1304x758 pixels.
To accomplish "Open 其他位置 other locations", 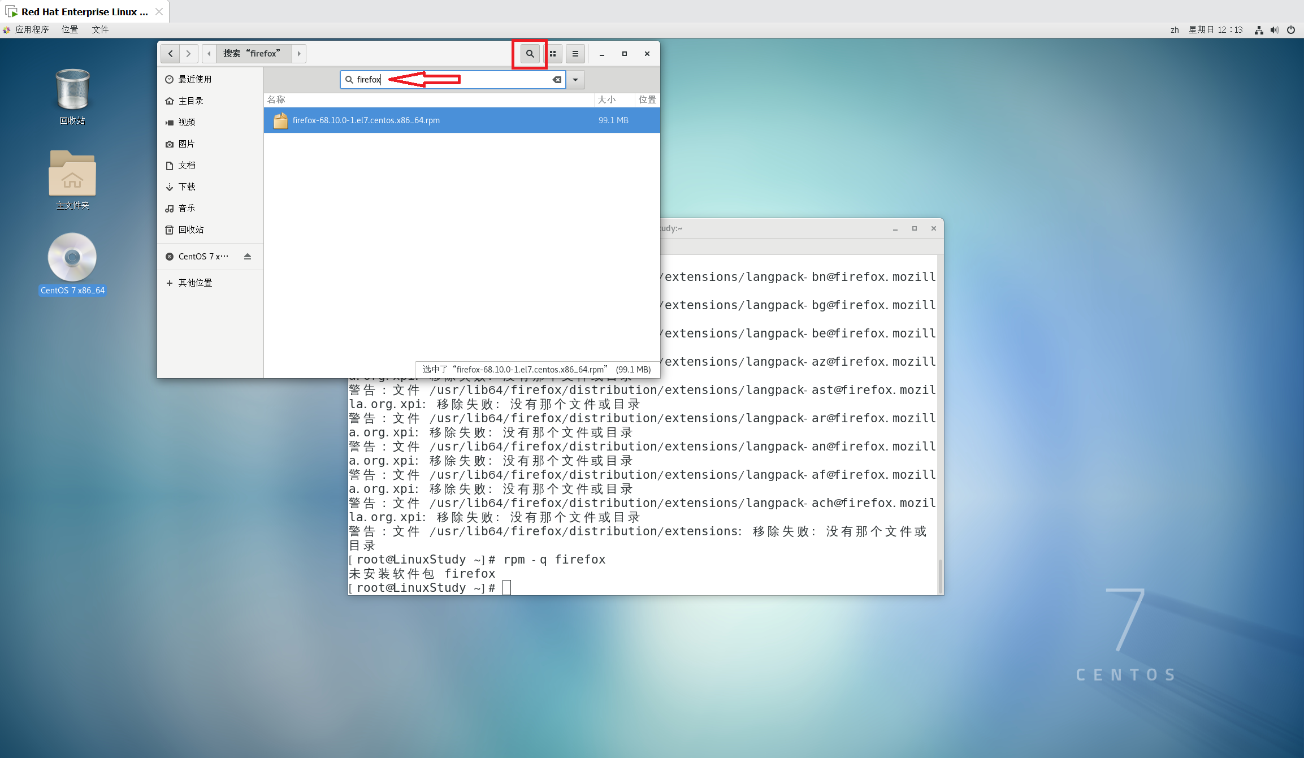I will click(210, 283).
